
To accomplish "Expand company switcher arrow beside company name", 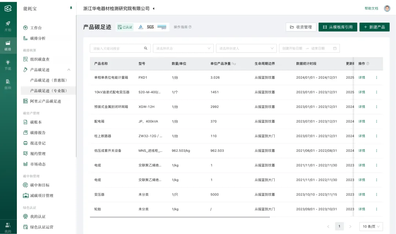I will coord(154,8).
